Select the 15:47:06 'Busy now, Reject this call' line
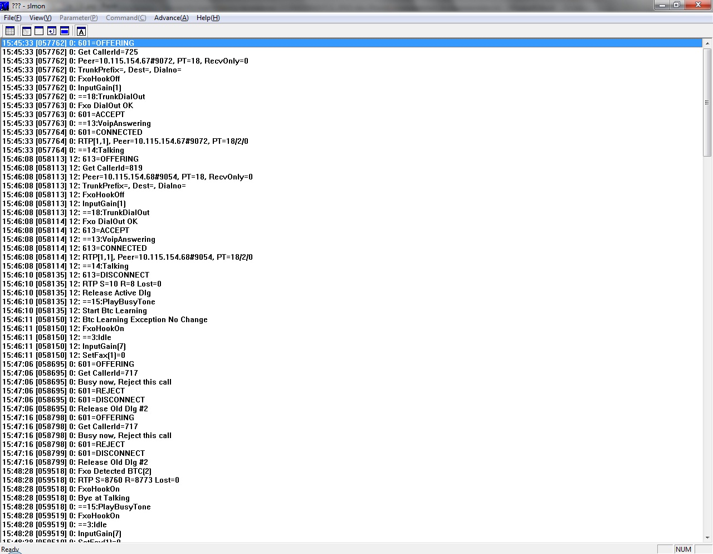The height and width of the screenshot is (554, 713). (351, 382)
